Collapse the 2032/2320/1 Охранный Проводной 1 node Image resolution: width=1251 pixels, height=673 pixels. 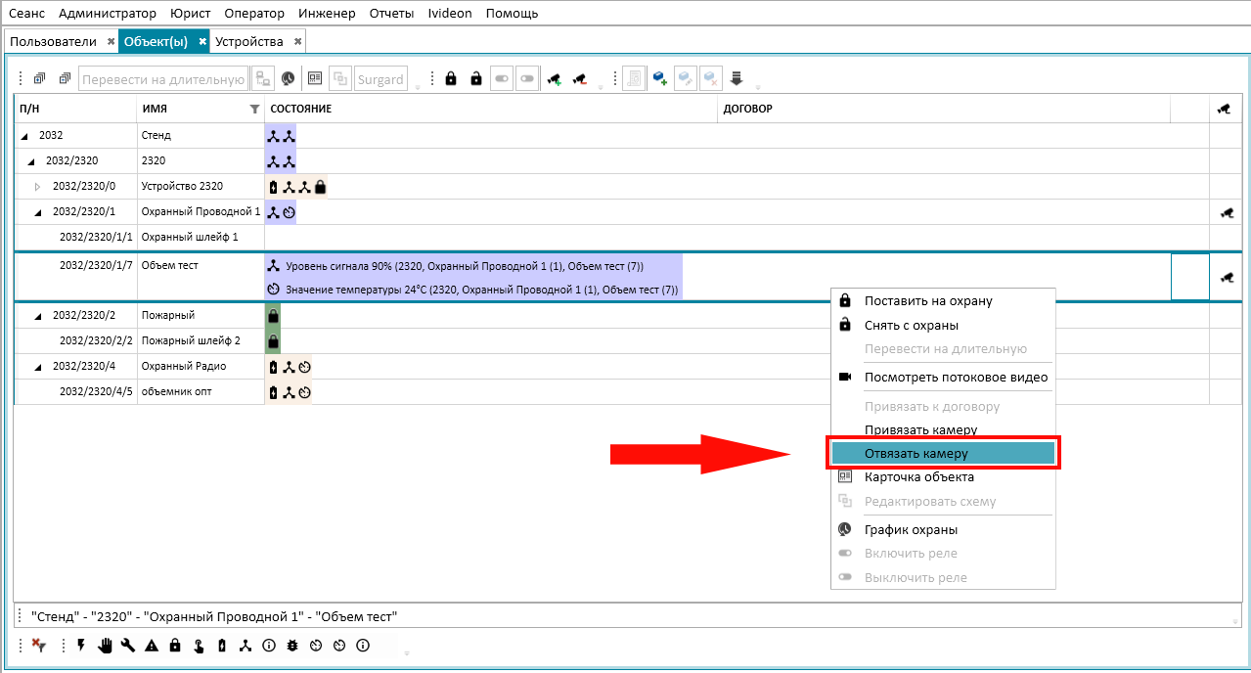coord(38,212)
